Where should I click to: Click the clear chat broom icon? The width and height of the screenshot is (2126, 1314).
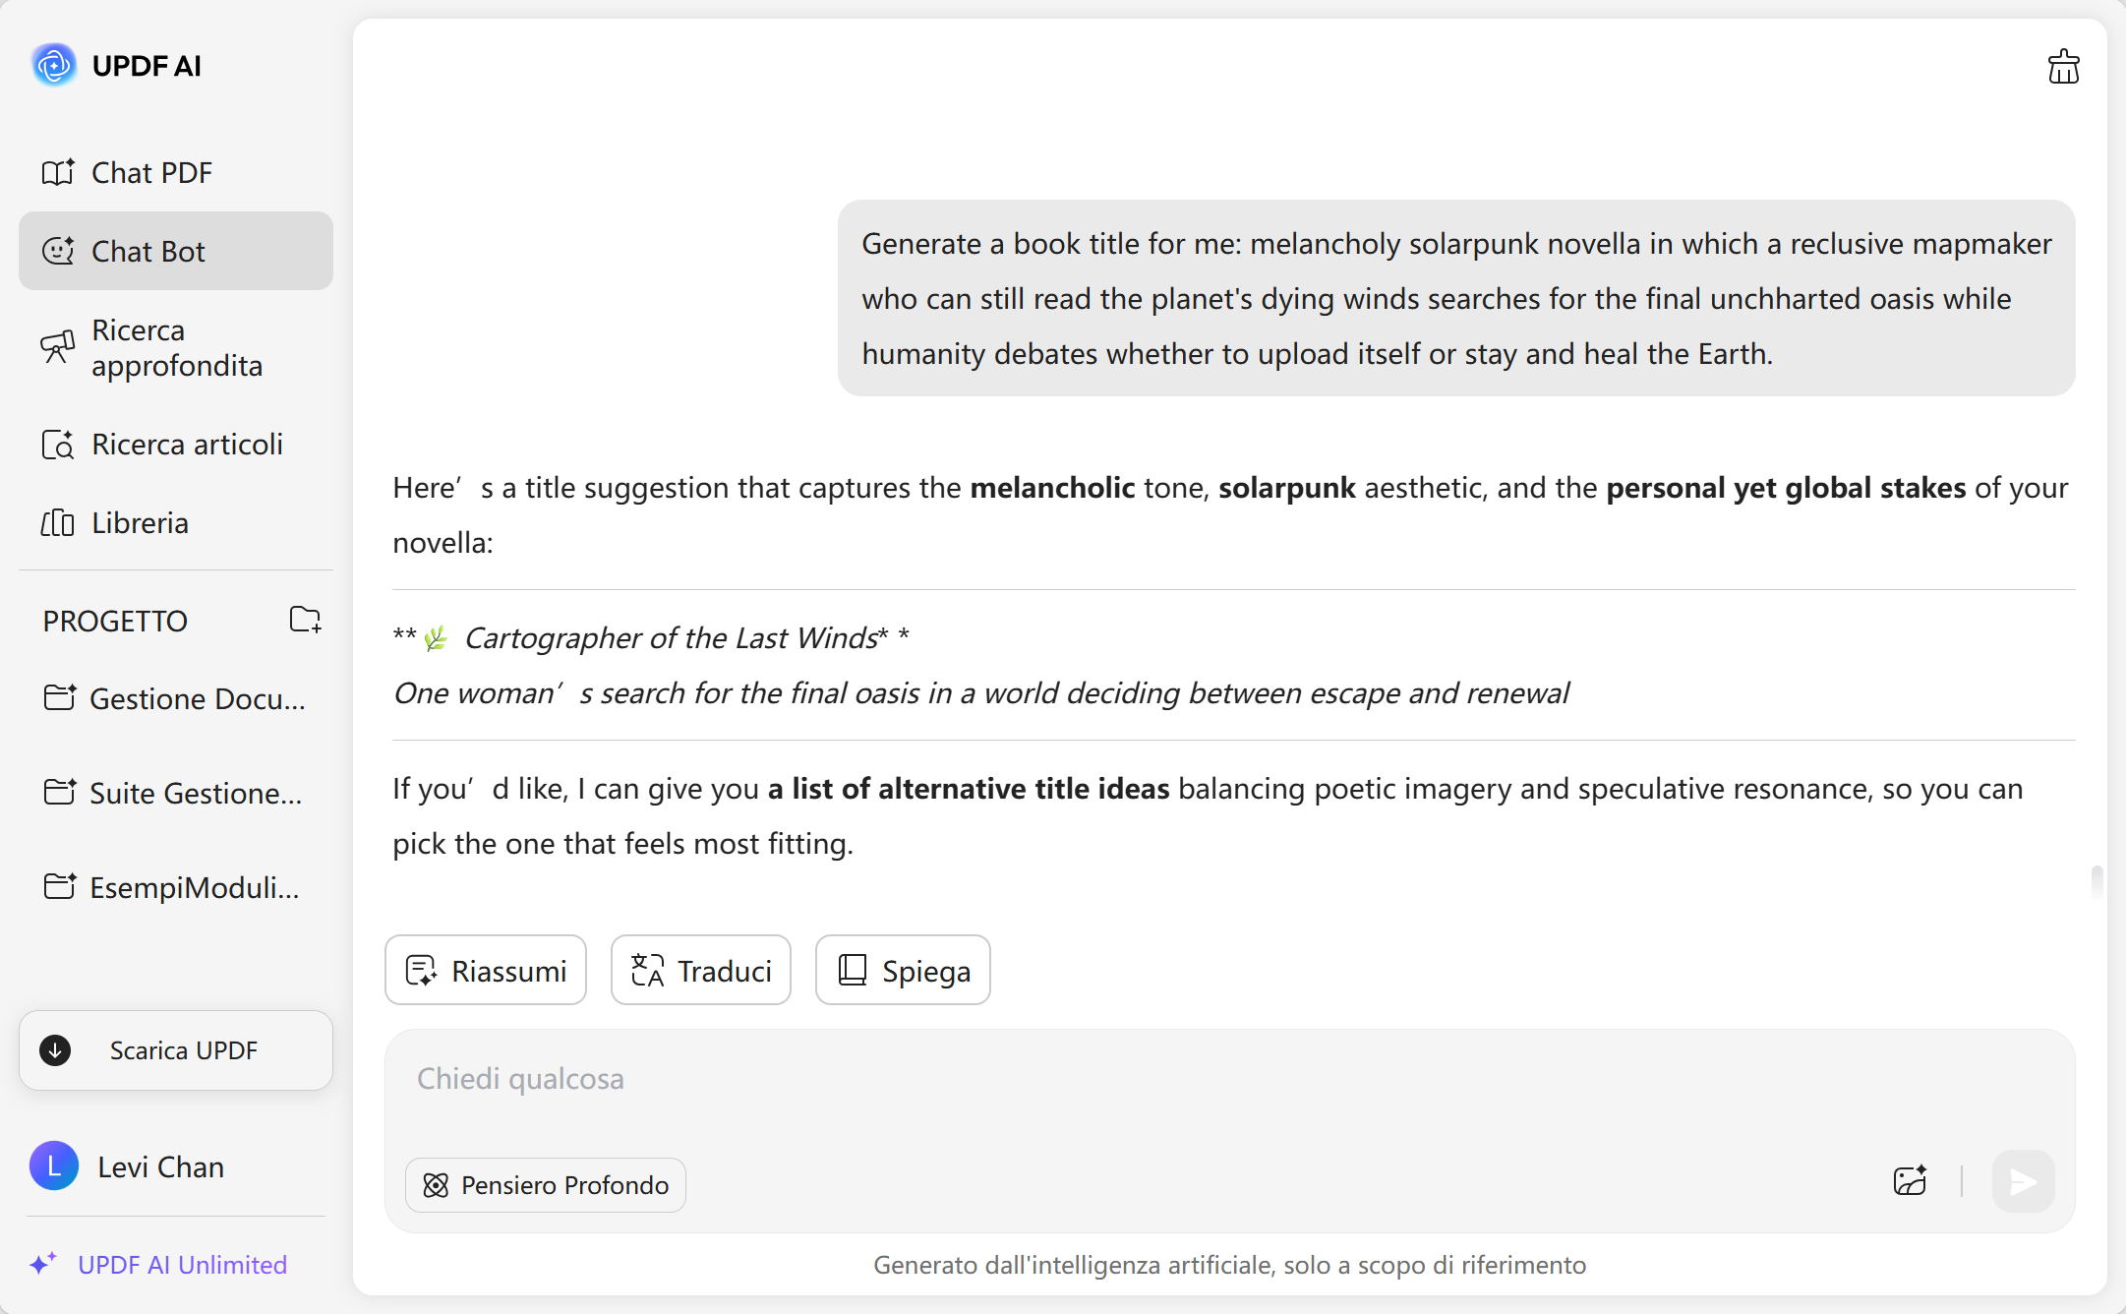(2063, 67)
